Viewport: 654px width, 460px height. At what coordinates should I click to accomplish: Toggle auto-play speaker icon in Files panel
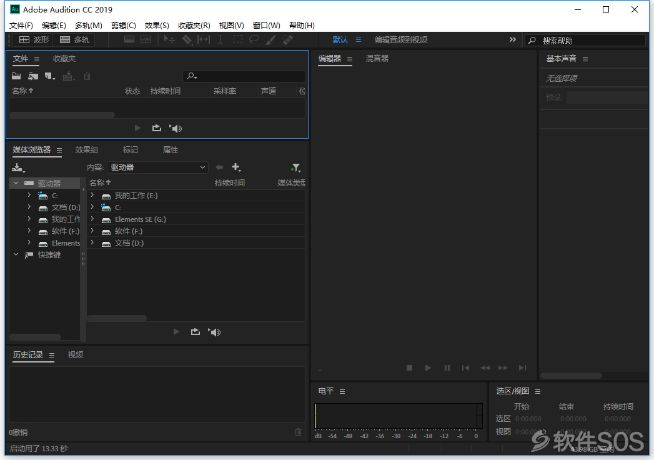pos(176,128)
